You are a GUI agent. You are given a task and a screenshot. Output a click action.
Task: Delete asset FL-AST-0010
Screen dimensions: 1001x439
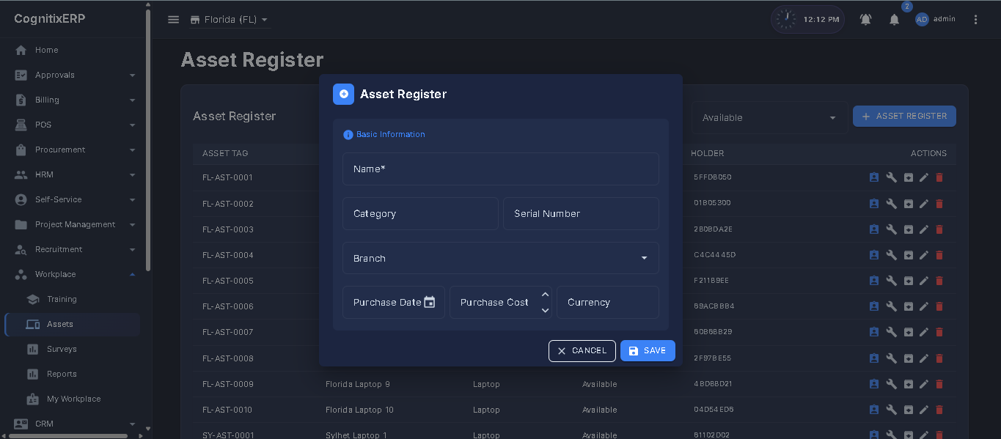[x=939, y=410]
